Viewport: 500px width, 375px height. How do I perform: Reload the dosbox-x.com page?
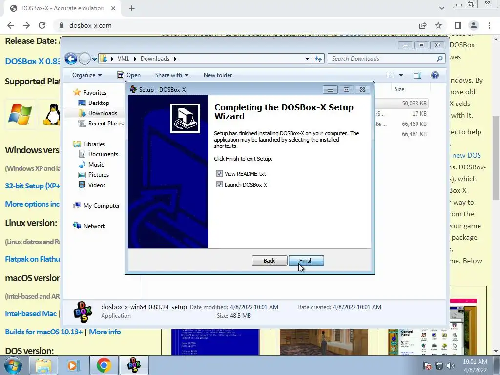tap(42, 25)
